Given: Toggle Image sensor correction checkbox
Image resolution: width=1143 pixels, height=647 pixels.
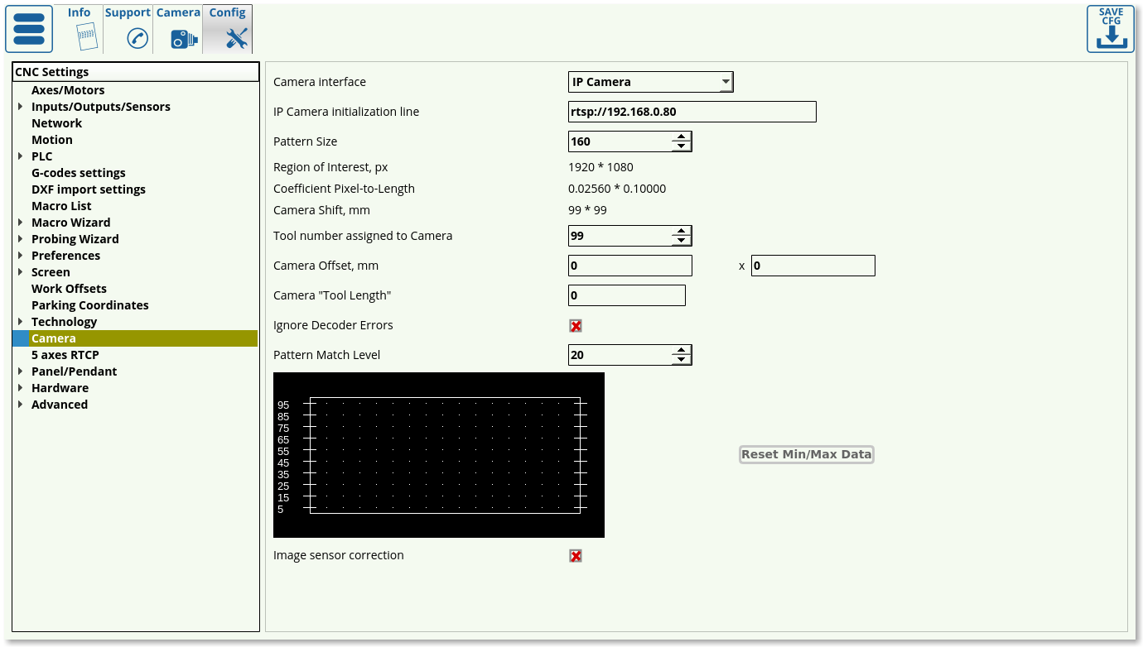Looking at the screenshot, I should pos(576,556).
